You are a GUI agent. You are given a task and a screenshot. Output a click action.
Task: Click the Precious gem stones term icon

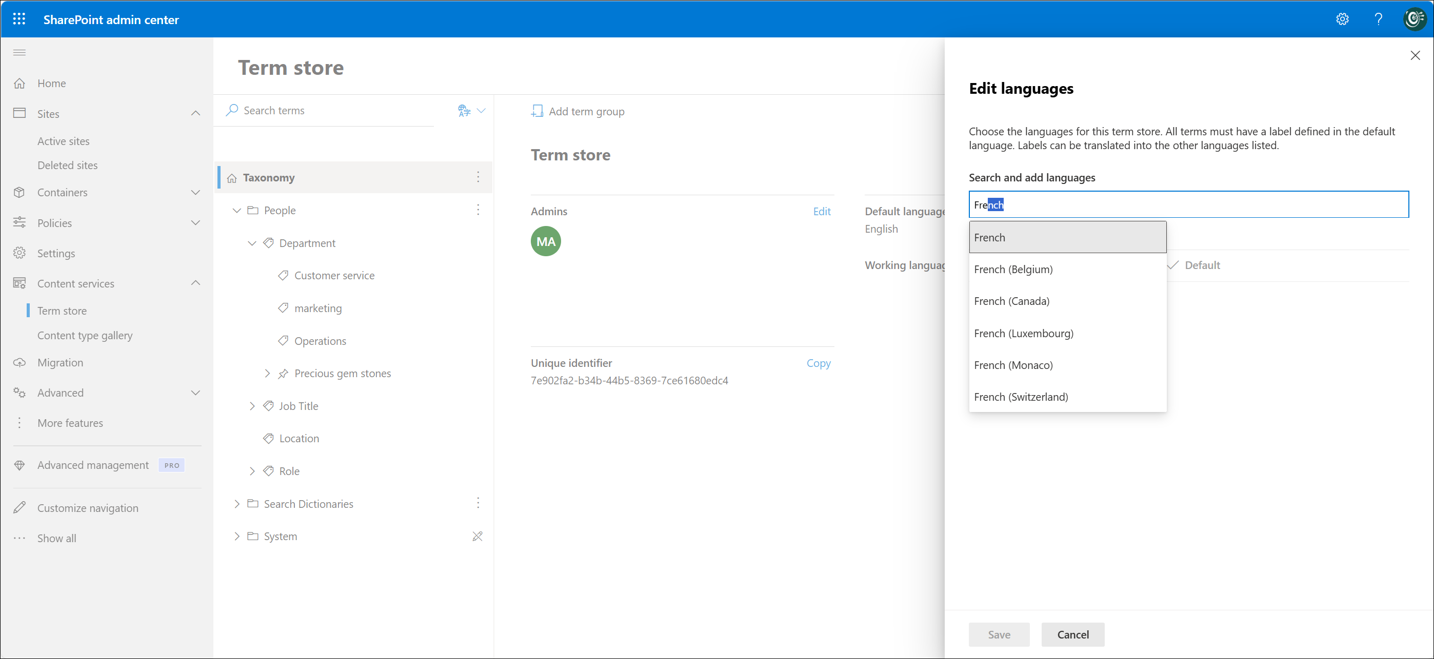pos(284,373)
